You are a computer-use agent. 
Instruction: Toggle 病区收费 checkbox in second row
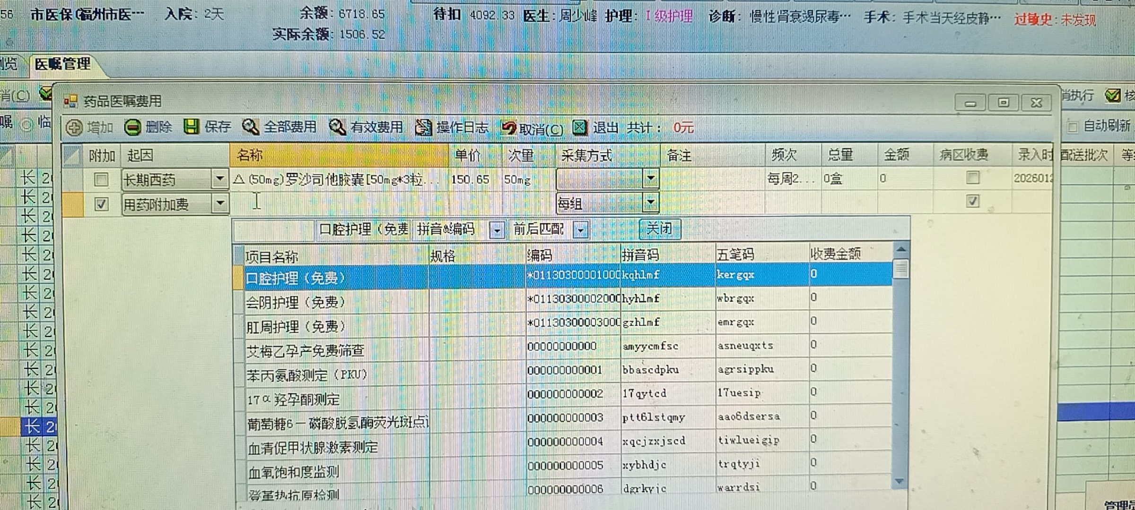(972, 202)
